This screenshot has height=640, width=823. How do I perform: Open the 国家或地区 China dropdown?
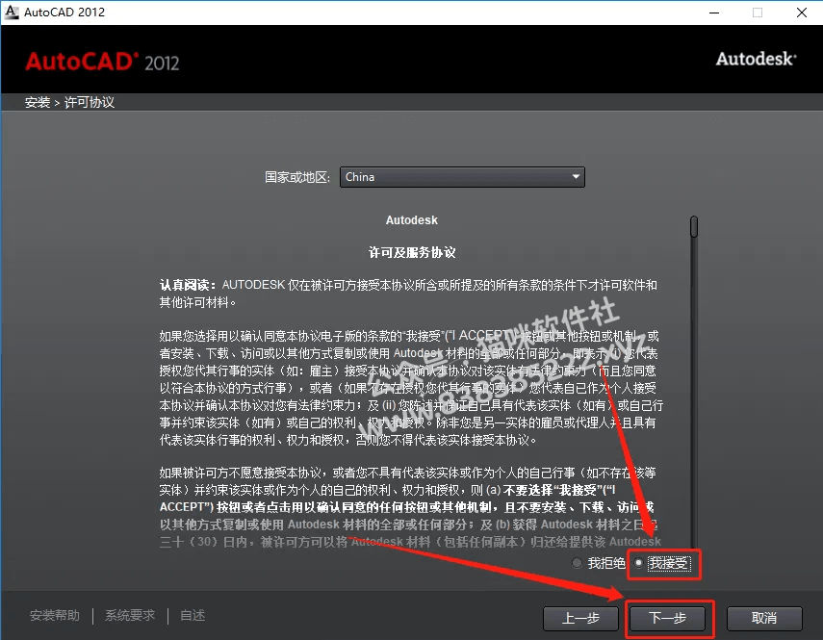tap(462, 177)
